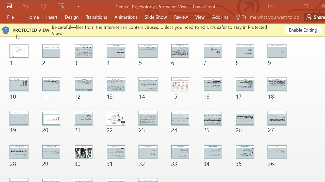
Task: Select slide 23 thumbnail
Action: point(148,118)
